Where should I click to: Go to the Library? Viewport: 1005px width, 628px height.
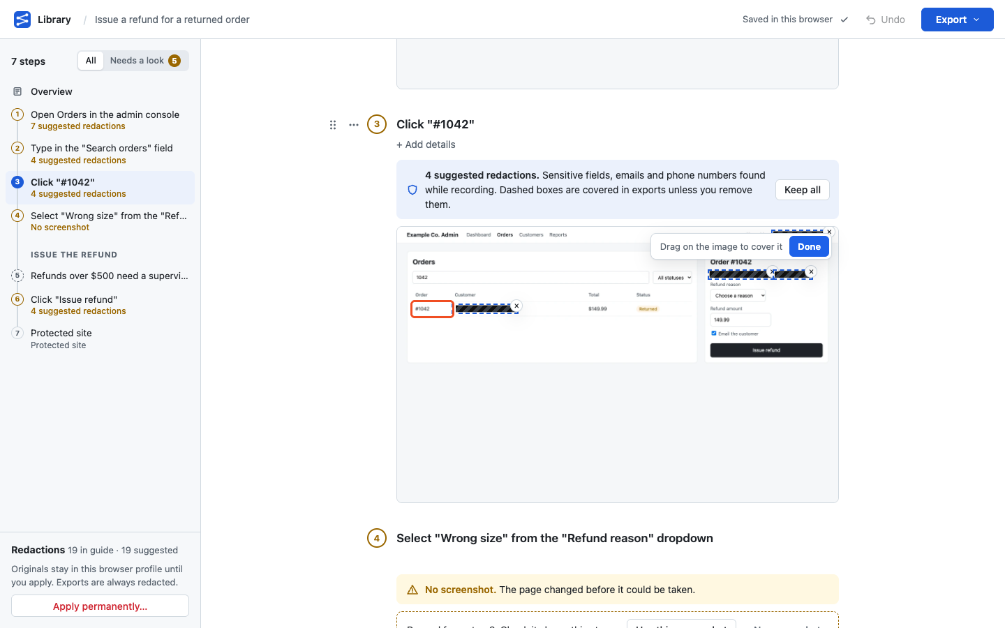[x=54, y=20]
